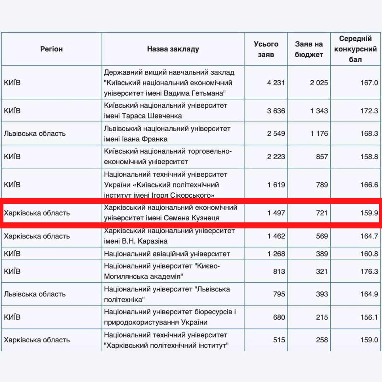Image resolution: width=382 pixels, height=382 pixels.
Task: Click the budget applications value "789"
Action: click(322, 185)
